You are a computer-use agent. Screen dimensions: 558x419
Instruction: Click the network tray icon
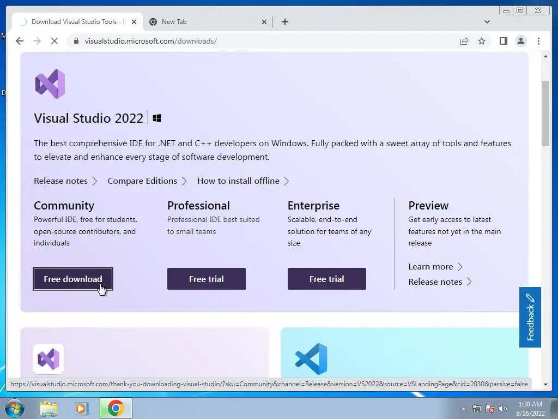tap(476, 409)
